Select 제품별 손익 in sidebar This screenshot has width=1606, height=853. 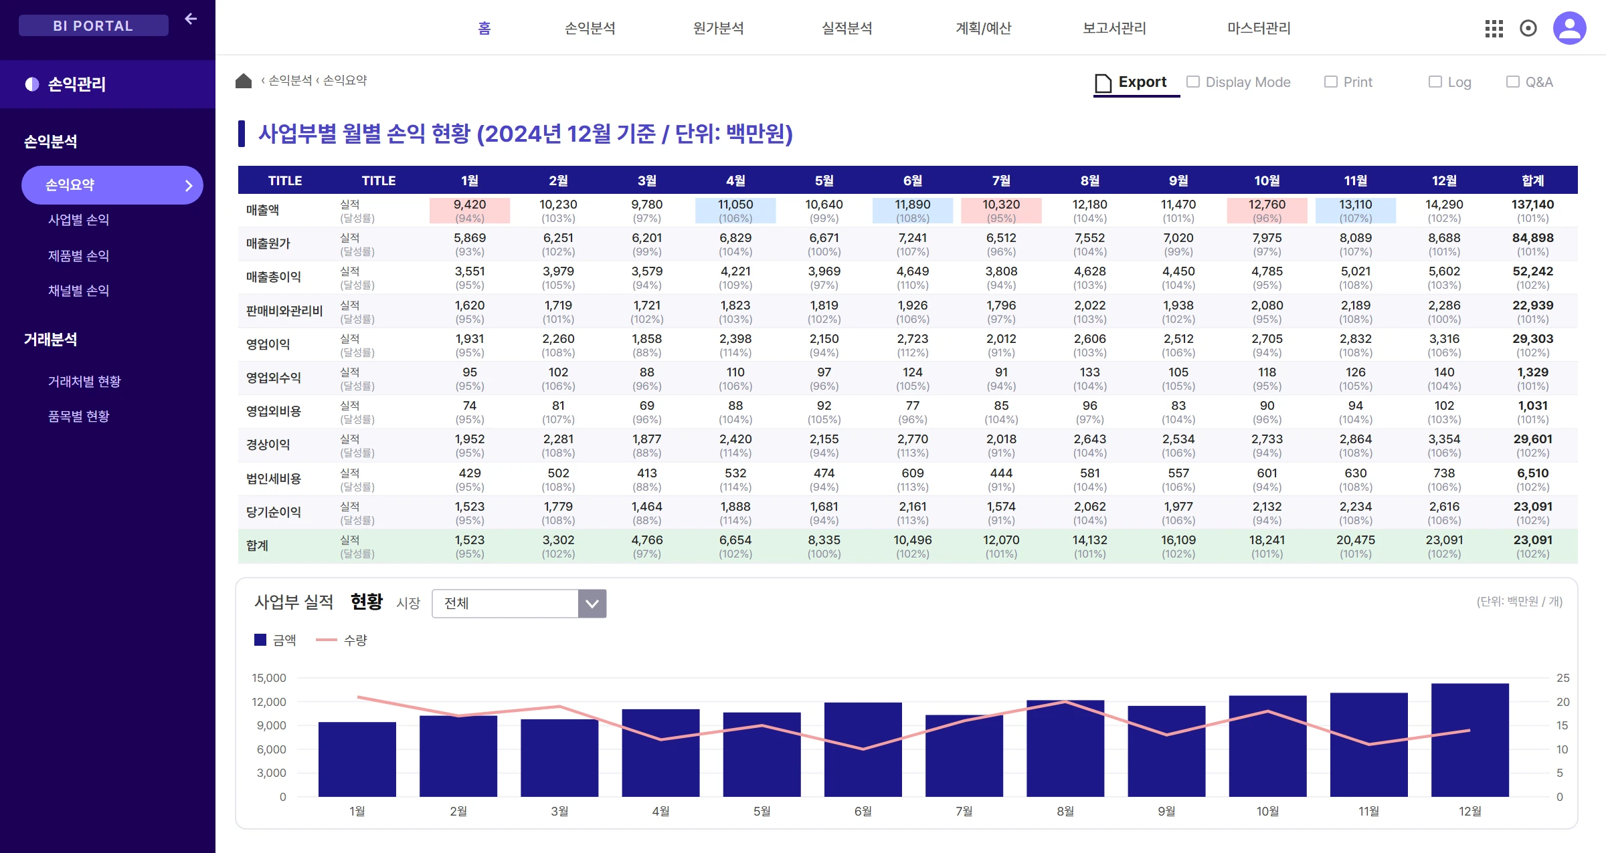click(x=78, y=256)
